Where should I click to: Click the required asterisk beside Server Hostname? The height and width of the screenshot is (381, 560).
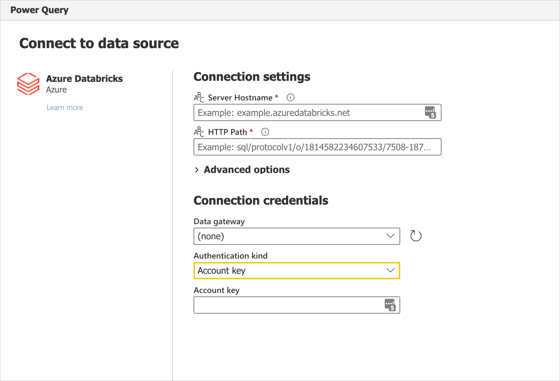277,97
